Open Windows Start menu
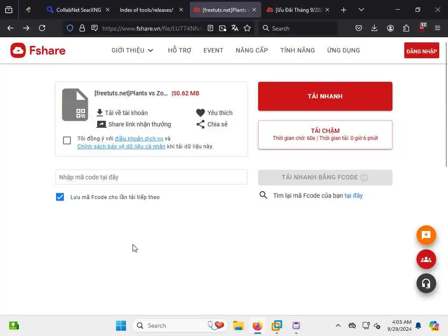The image size is (448, 336). (x=121, y=325)
